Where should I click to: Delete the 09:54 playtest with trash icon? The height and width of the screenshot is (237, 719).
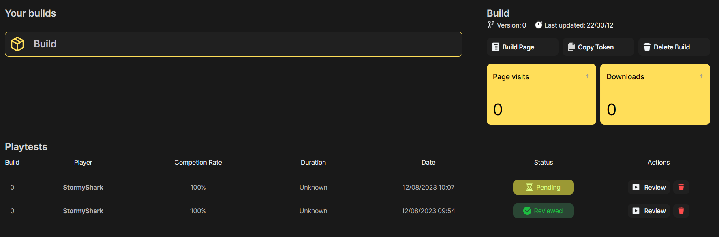coord(681,211)
